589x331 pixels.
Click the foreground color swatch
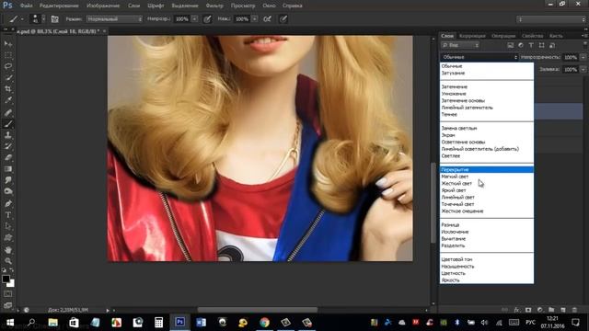pyautogui.click(x=6, y=280)
